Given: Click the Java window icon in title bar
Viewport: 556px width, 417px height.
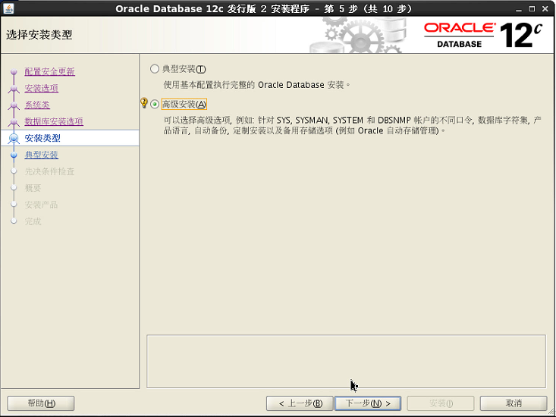Looking at the screenshot, I should click(x=8, y=8).
